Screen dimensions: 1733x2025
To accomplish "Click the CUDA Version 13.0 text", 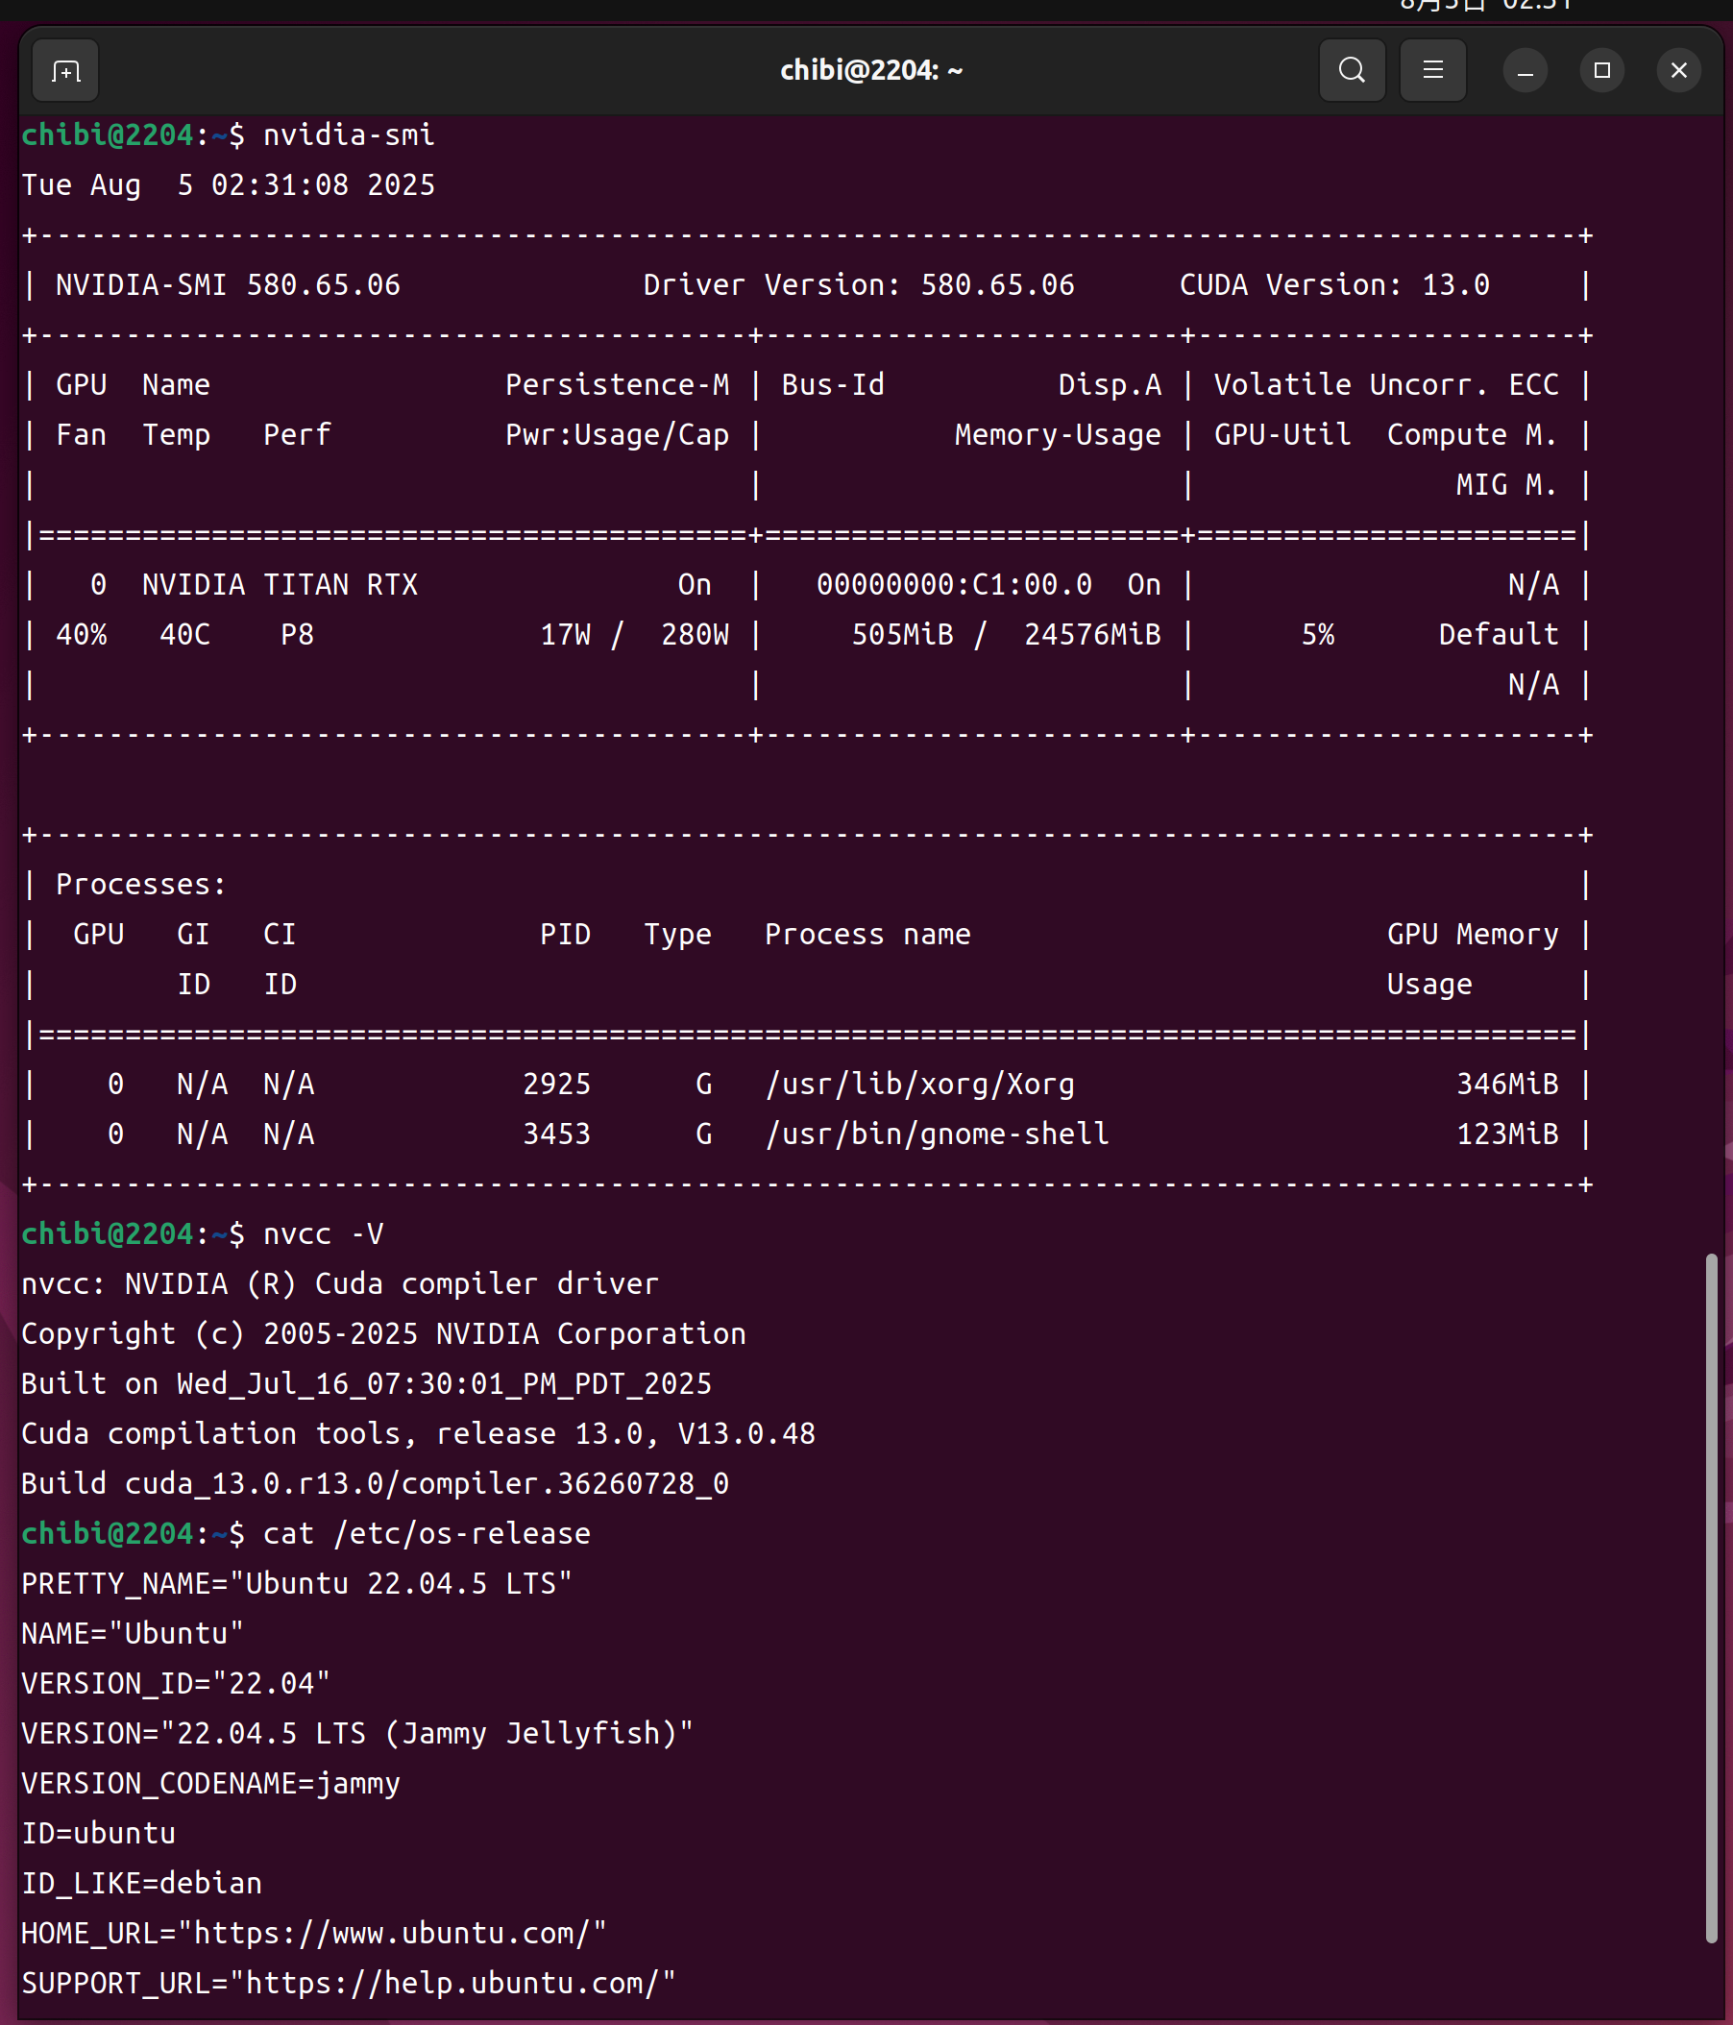I will [x=1334, y=285].
